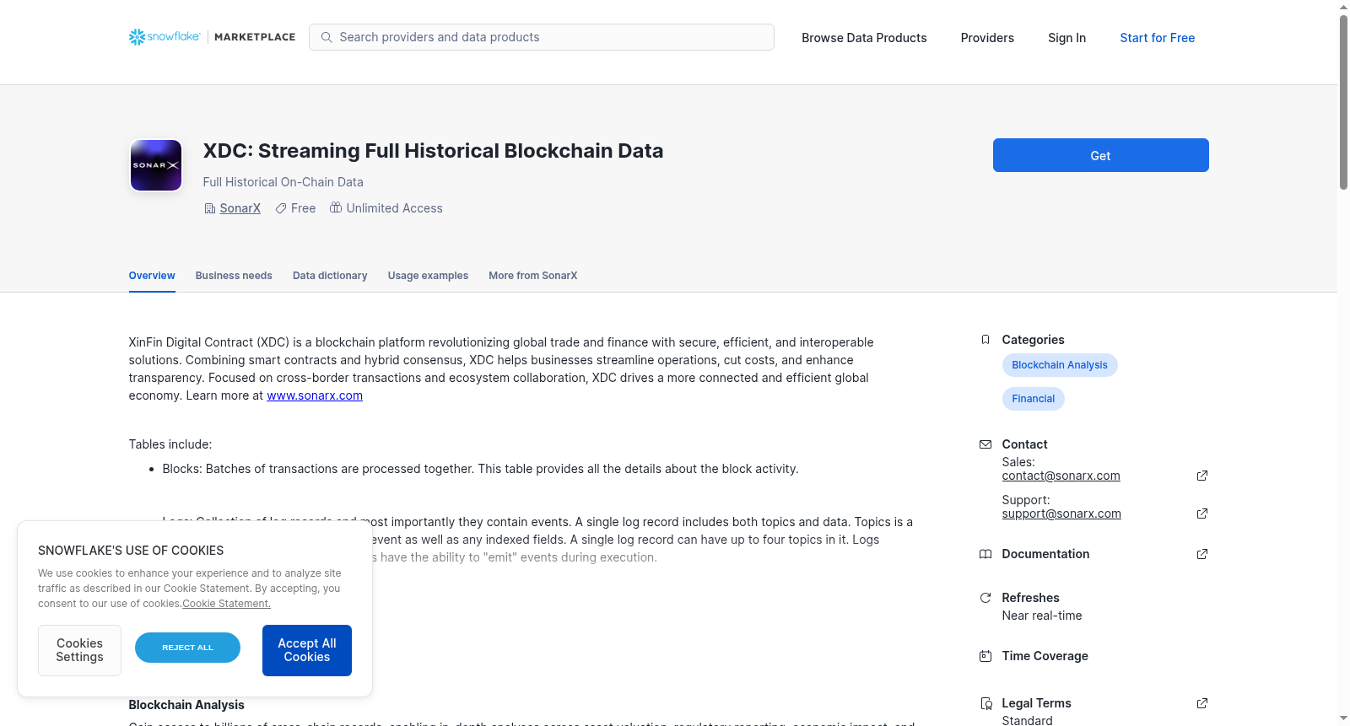
Task: Open Legal Terms external link icon
Action: [1202, 703]
